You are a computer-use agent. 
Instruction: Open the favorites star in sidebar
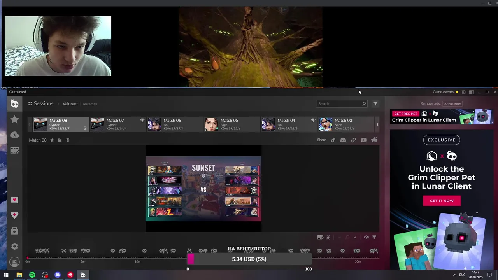[x=14, y=119]
